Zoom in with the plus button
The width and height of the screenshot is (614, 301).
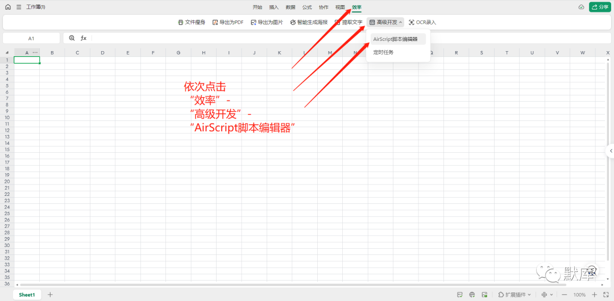click(x=595, y=295)
